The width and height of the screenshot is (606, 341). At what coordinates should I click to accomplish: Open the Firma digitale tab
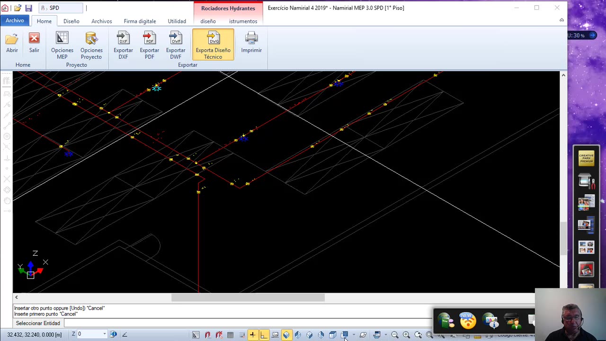click(x=140, y=21)
